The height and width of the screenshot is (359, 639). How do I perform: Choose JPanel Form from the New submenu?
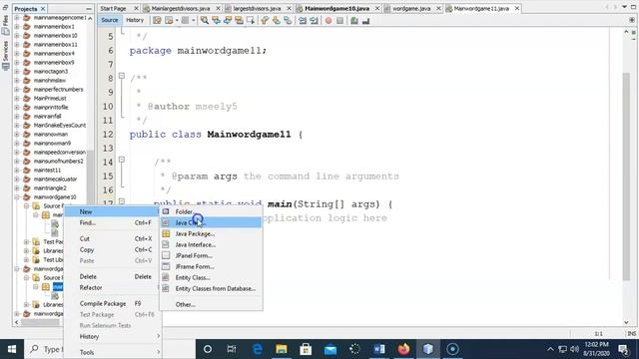(x=211, y=255)
